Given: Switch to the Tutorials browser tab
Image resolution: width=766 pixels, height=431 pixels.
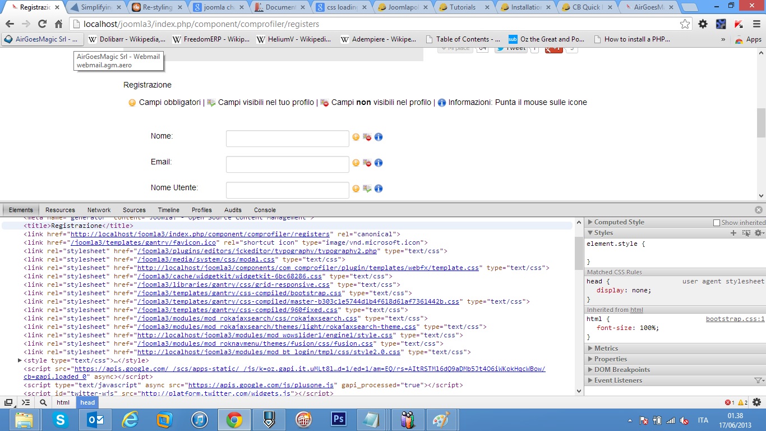Looking at the screenshot, I should [462, 7].
